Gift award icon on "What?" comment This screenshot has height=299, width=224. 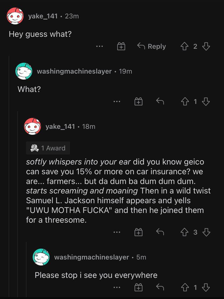tap(139, 101)
